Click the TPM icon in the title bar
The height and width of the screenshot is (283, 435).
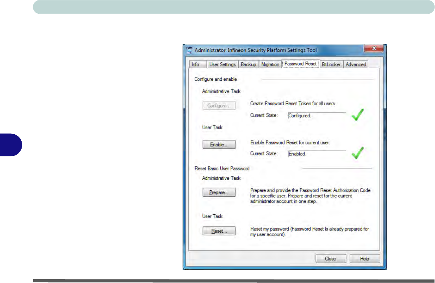[x=189, y=50]
